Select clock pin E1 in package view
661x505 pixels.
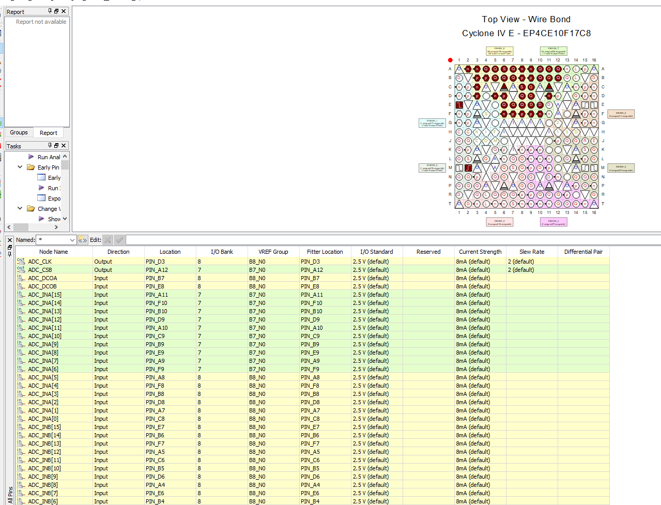459,105
